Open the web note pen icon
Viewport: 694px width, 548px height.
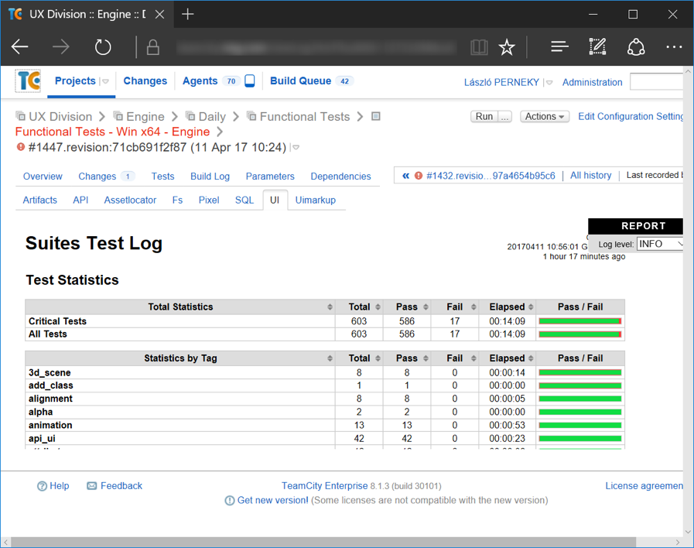(x=597, y=46)
